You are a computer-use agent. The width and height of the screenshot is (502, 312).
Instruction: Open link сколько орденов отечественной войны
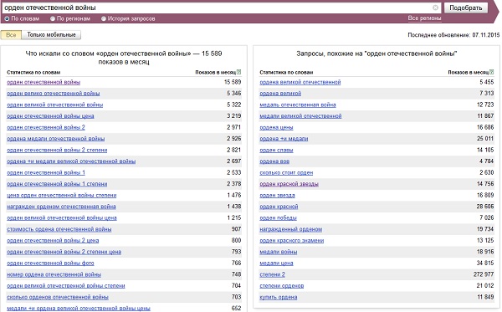pyautogui.click(x=58, y=297)
